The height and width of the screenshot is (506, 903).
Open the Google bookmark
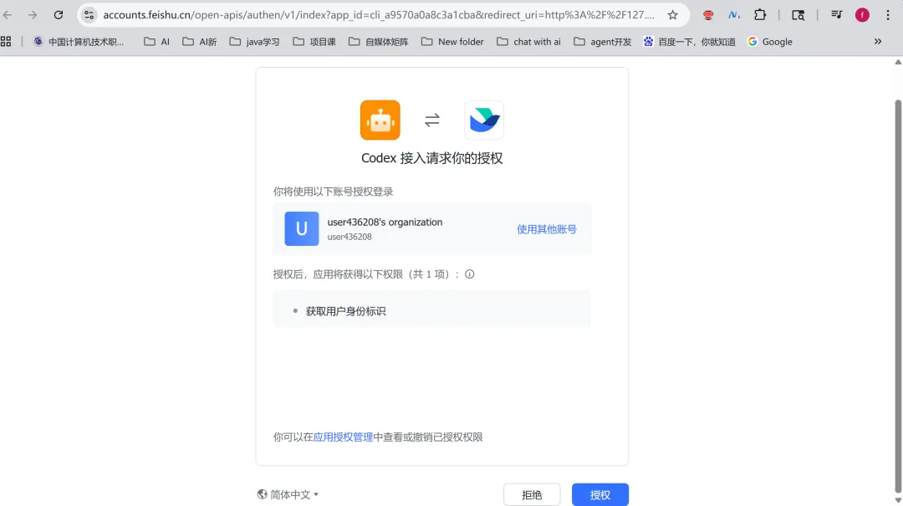(769, 42)
